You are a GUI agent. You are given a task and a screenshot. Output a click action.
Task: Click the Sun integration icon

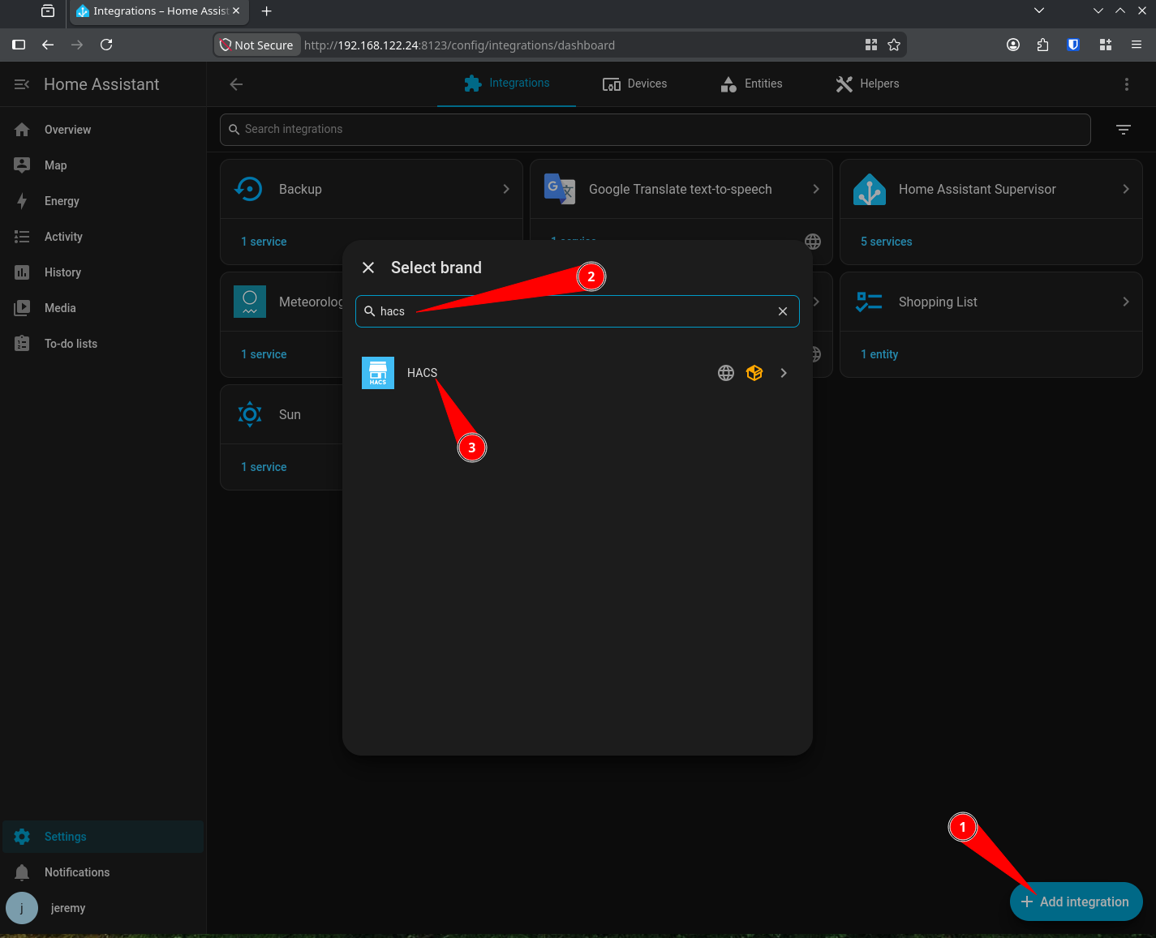tap(250, 414)
